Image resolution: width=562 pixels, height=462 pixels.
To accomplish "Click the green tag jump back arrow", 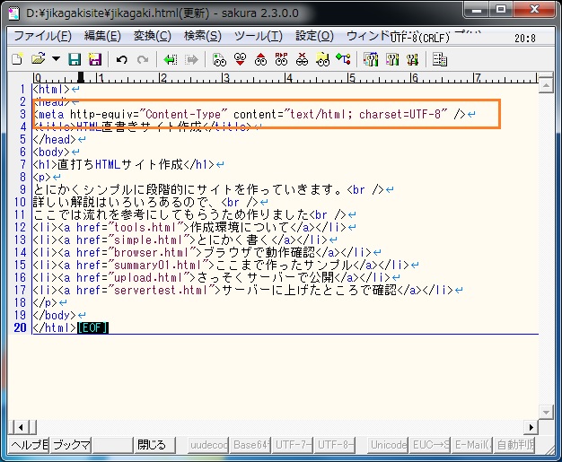I will tap(171, 59).
